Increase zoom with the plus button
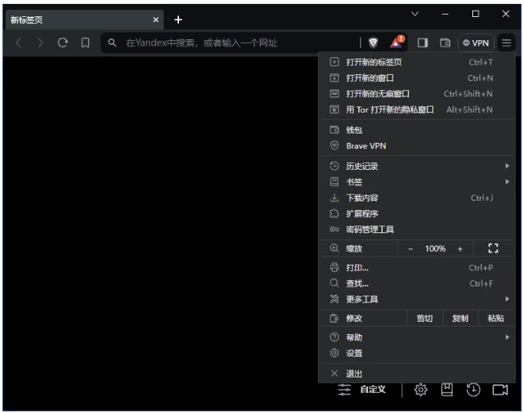This screenshot has width=524, height=413. 460,249
